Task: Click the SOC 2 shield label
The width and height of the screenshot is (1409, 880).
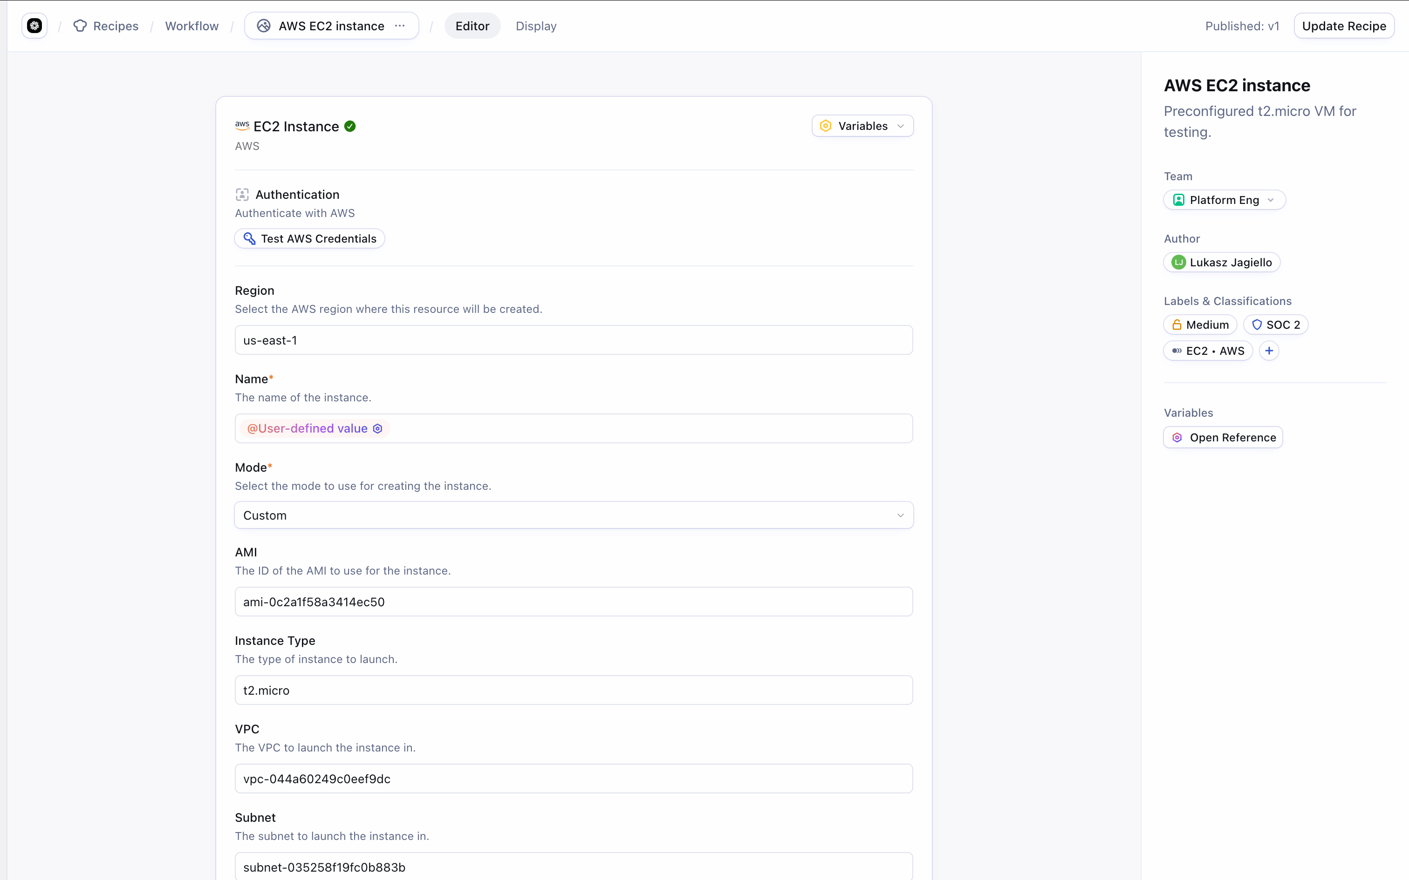Action: pyautogui.click(x=1275, y=325)
